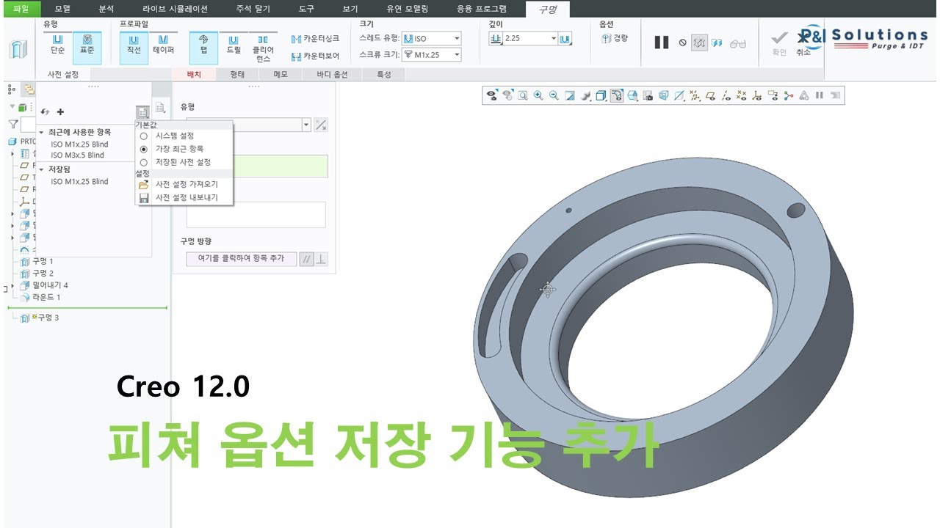Open the 도구 tab
This screenshot has width=940, height=528.
pos(307,9)
